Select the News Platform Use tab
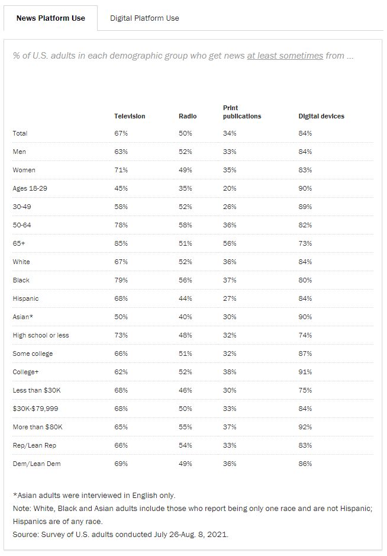Screen dimensions: 387x556 coord(50,18)
